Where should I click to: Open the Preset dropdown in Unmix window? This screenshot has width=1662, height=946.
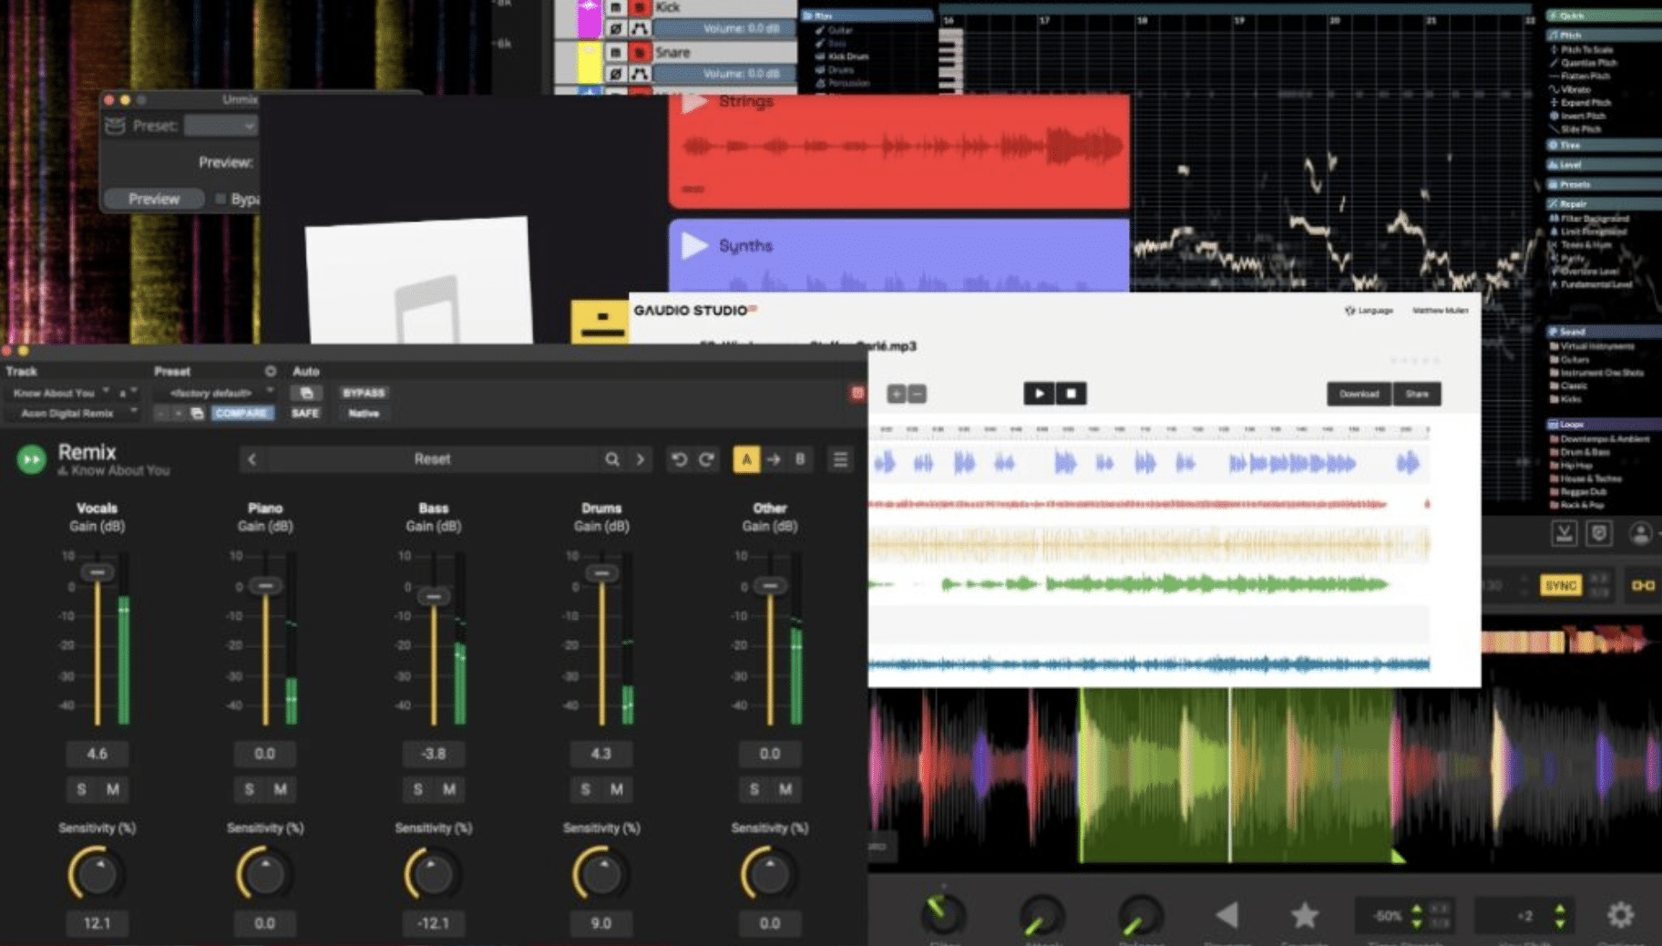point(220,126)
